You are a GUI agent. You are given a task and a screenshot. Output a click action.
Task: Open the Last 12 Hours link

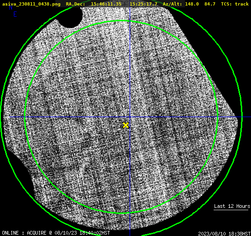pyautogui.click(x=232, y=206)
